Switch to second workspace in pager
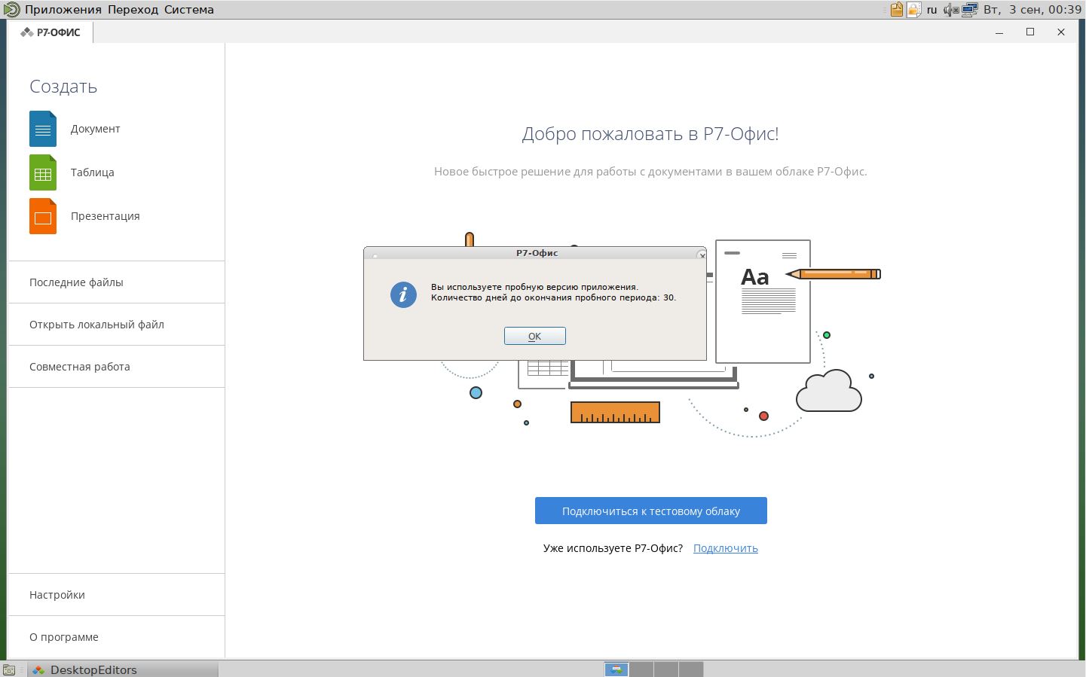The height and width of the screenshot is (677, 1086). (x=641, y=669)
